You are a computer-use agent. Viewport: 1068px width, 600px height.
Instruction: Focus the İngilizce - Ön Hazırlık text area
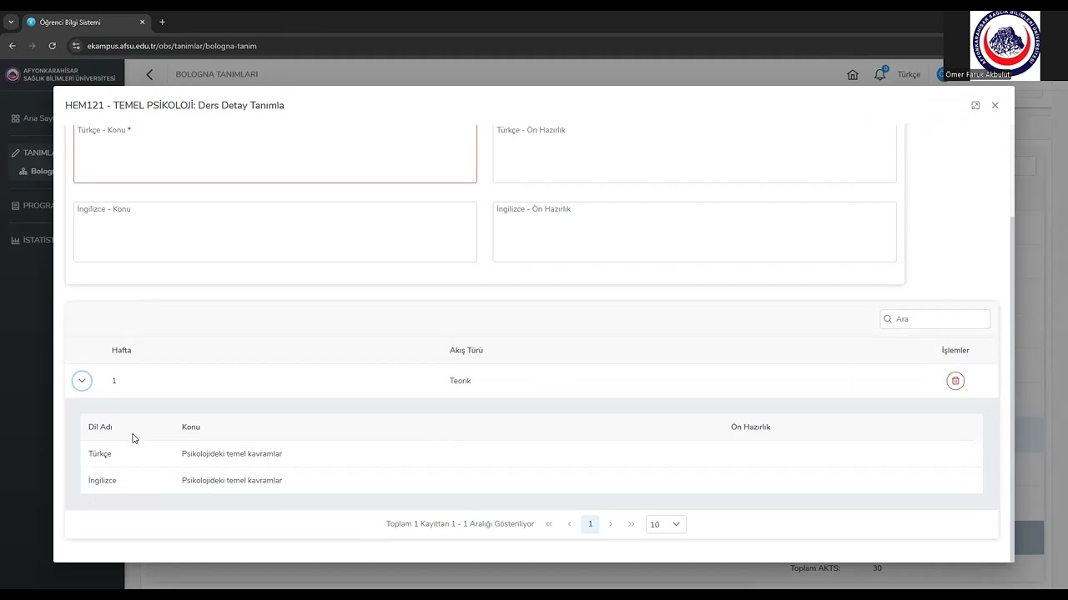pos(694,232)
